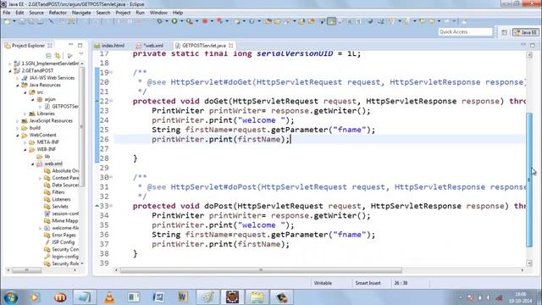The image size is (542, 305).
Task: Open the Quick Access search field
Action: click(465, 32)
